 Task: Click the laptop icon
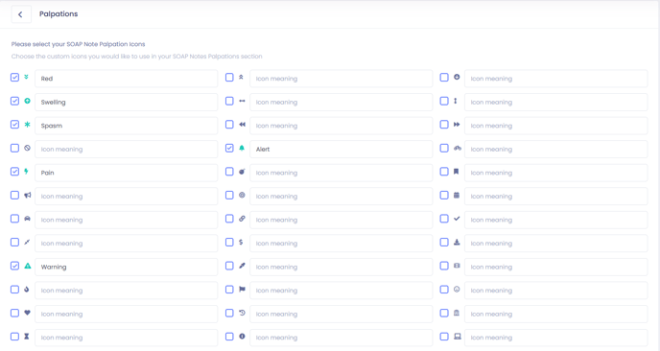click(458, 337)
